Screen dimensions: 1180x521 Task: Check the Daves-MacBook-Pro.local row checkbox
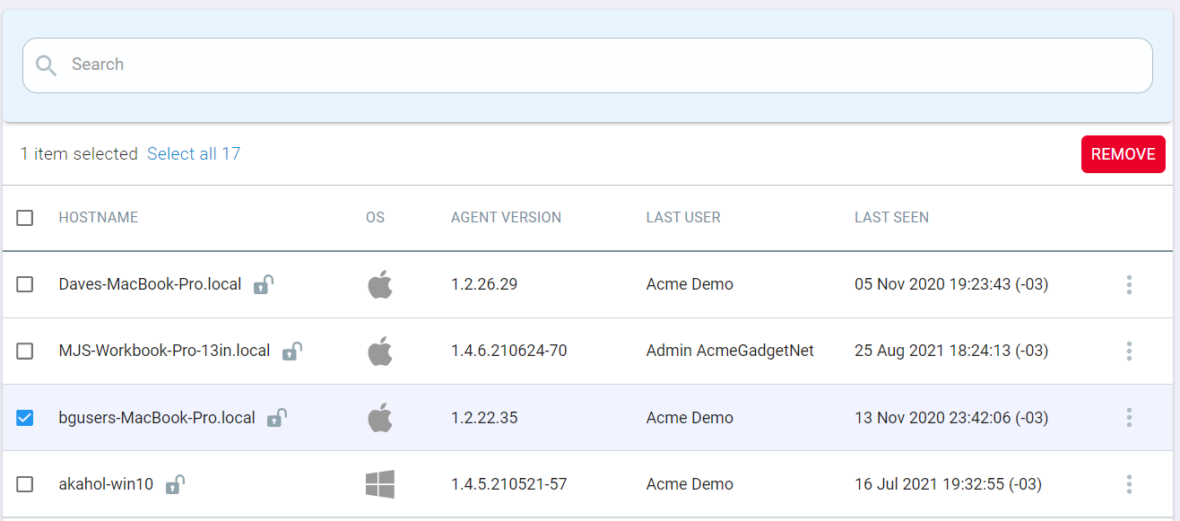pyautogui.click(x=25, y=284)
